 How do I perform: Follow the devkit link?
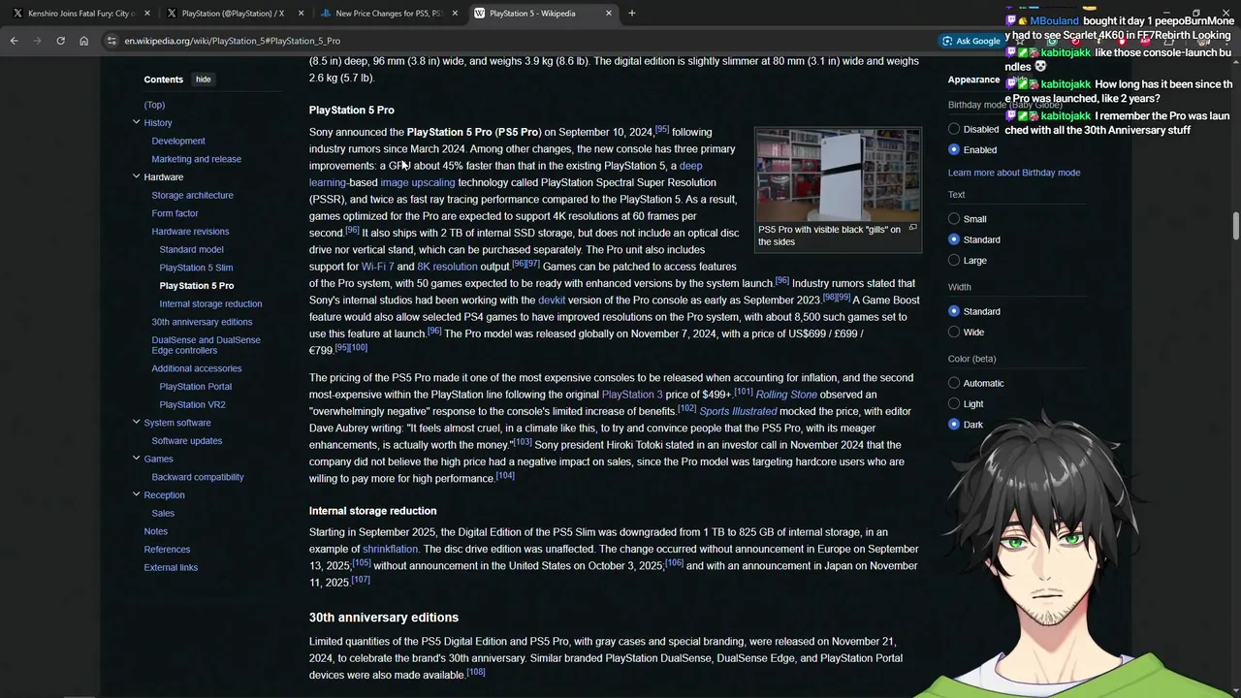552,301
